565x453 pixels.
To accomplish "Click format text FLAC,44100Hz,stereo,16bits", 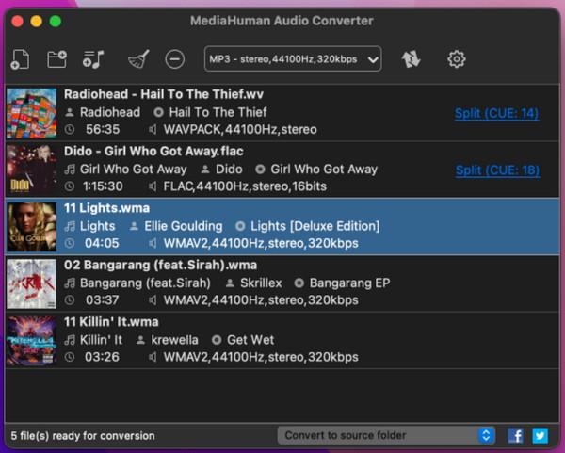I will (245, 186).
